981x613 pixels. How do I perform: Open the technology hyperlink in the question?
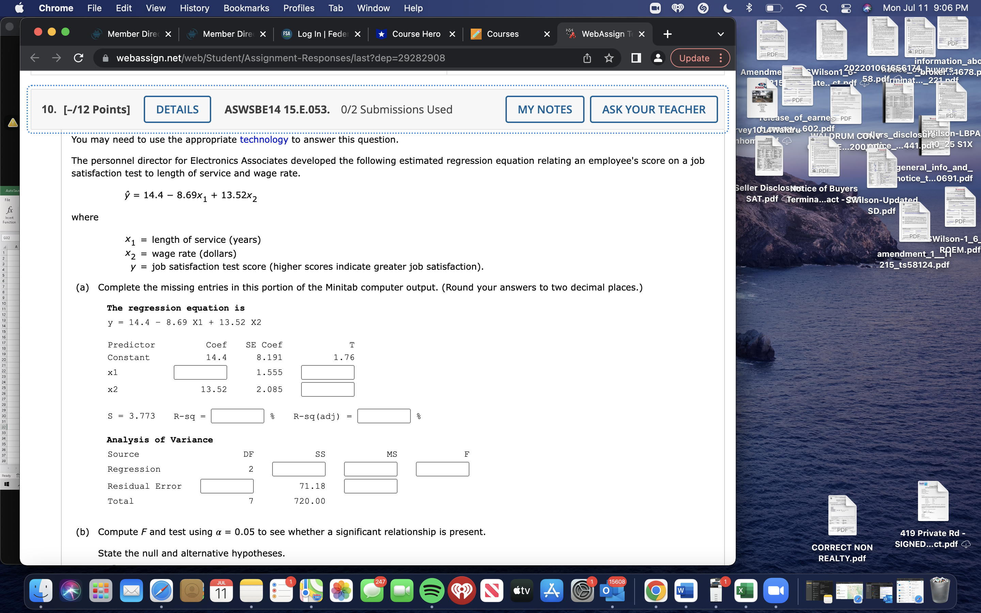pos(264,140)
